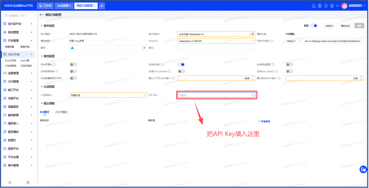Image resolution: width=369 pixels, height=188 pixels.
Task: Click the 模型测试 button
Action: 346,26
